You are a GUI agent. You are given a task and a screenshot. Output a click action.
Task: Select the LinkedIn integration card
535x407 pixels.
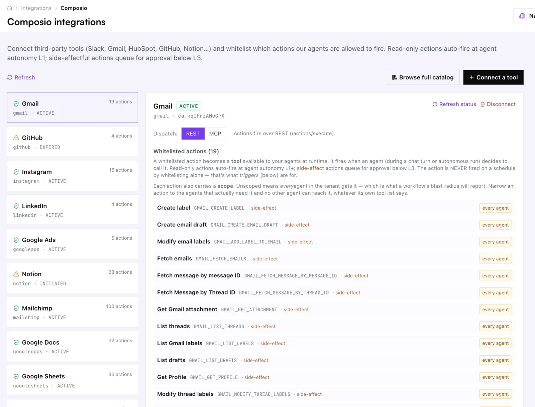pyautogui.click(x=73, y=210)
